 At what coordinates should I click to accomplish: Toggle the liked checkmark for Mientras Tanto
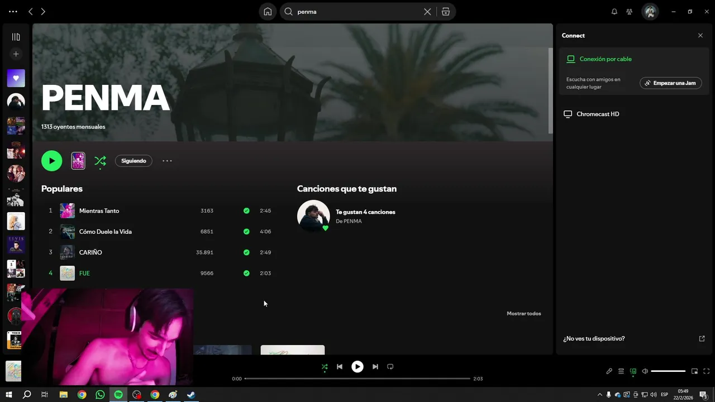pos(246,211)
